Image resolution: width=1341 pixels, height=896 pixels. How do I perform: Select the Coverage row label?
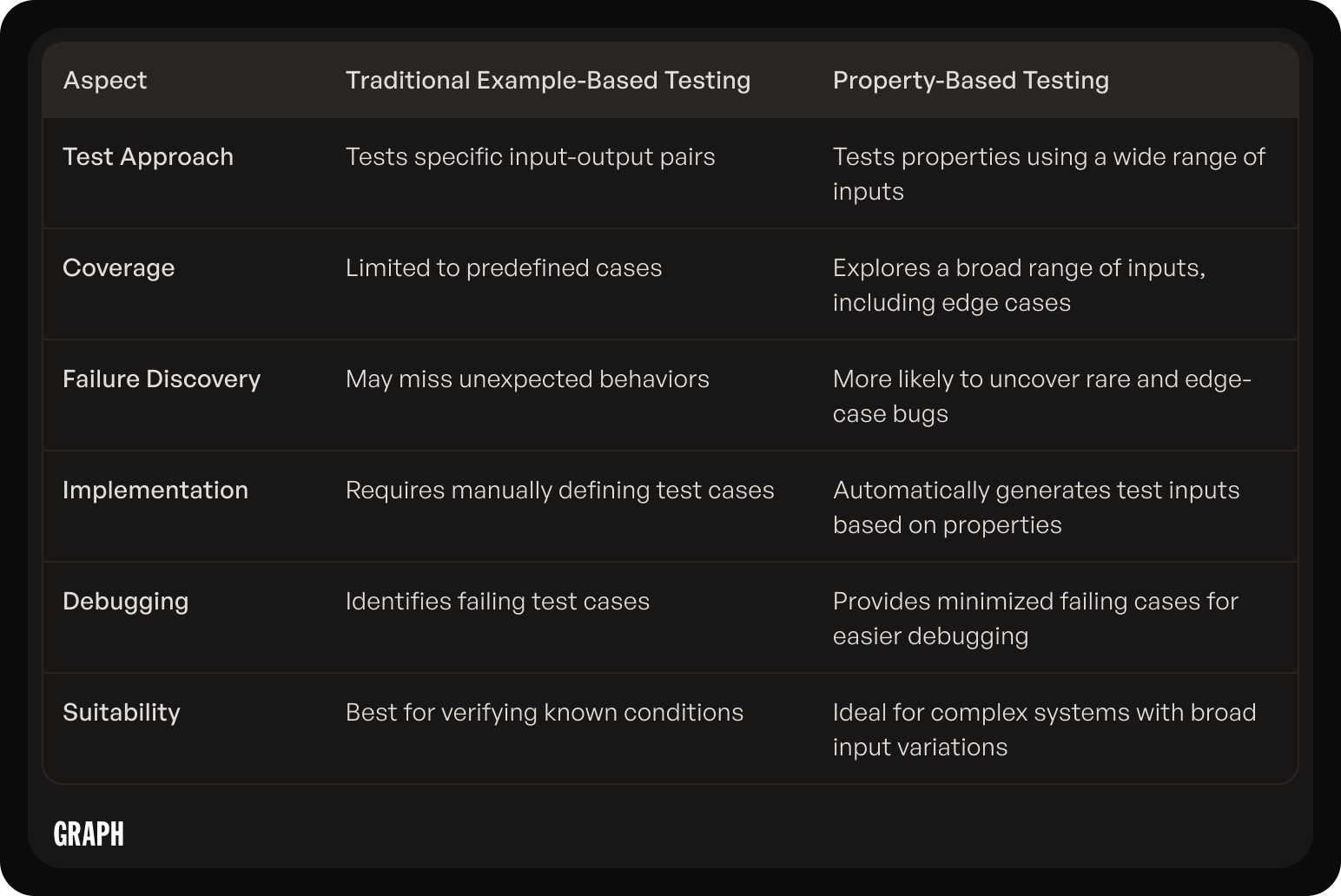[x=119, y=267]
